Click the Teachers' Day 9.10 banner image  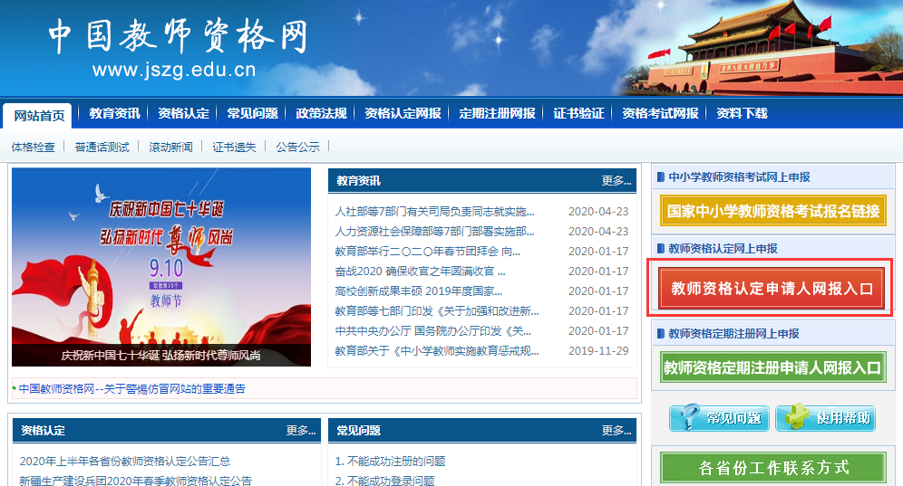click(x=160, y=267)
